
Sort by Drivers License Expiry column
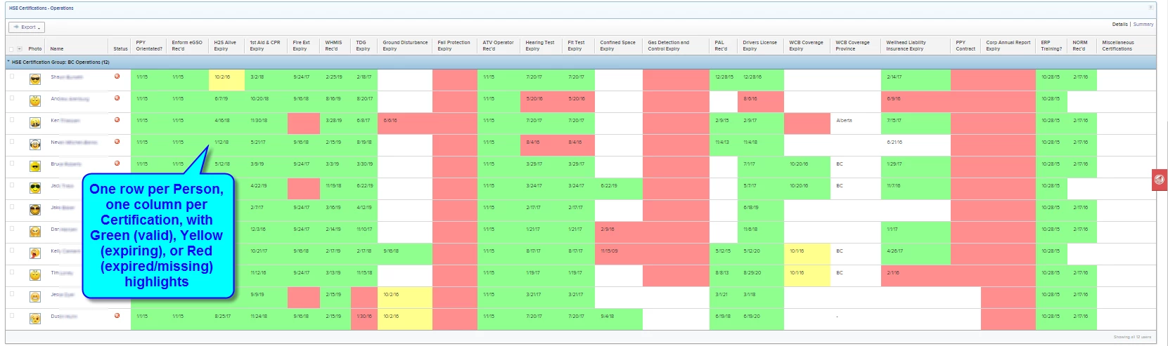point(759,46)
